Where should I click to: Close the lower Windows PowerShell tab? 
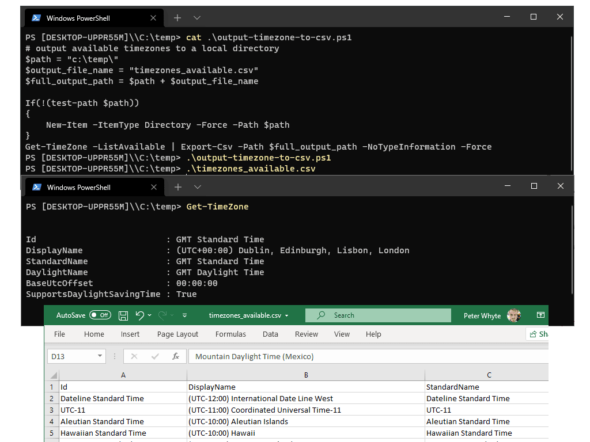coord(153,187)
